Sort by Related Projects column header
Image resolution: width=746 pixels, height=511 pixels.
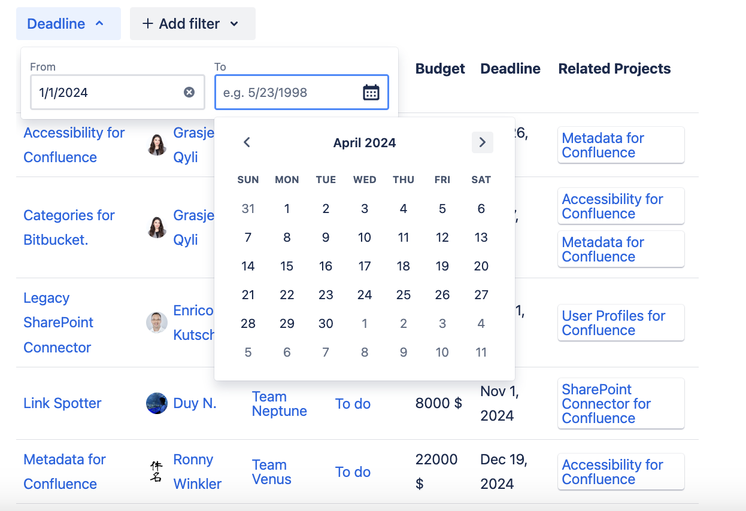(x=614, y=69)
